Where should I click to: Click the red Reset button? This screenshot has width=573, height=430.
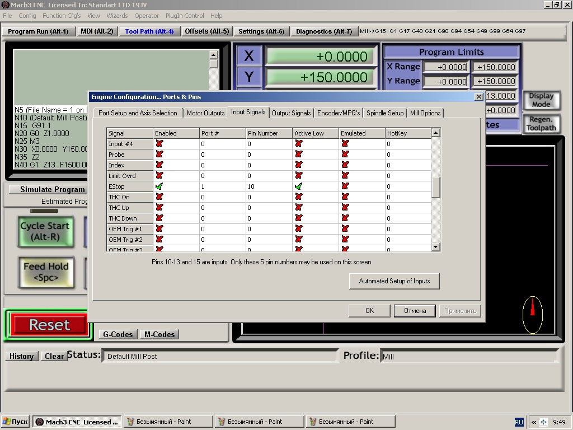(x=49, y=325)
